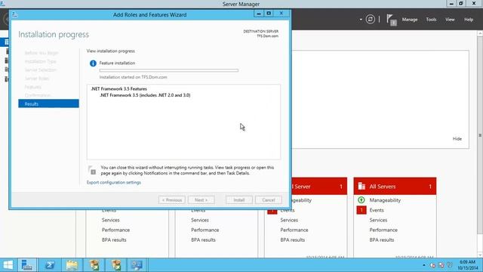Viewport: 483px width, 272px height.
Task: Open the Manage menu
Action: coord(410,20)
